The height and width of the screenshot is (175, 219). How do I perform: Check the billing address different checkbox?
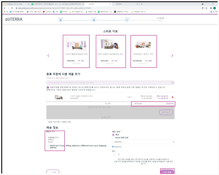[x=48, y=146]
